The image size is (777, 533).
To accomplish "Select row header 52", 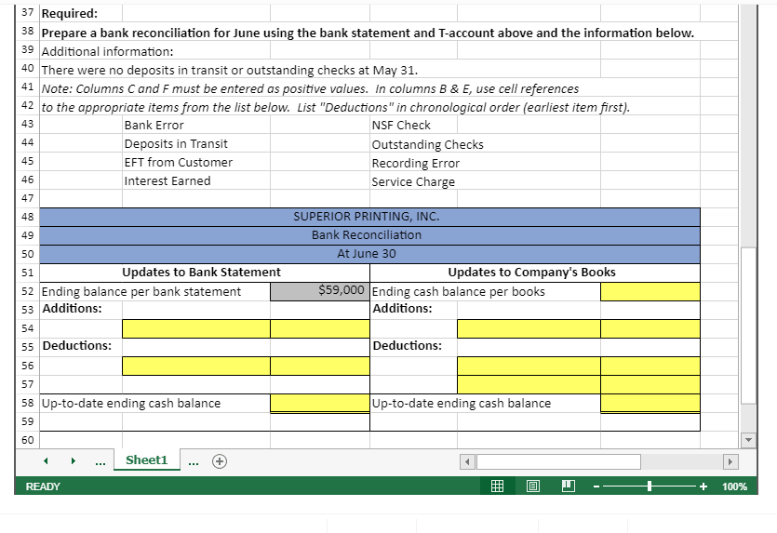I will pyautogui.click(x=27, y=291).
